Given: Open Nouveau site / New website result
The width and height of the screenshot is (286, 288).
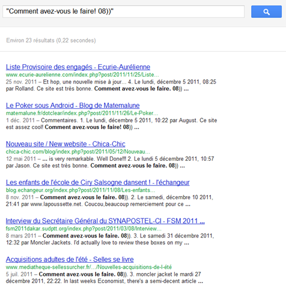Looking at the screenshot, I should (65, 144).
